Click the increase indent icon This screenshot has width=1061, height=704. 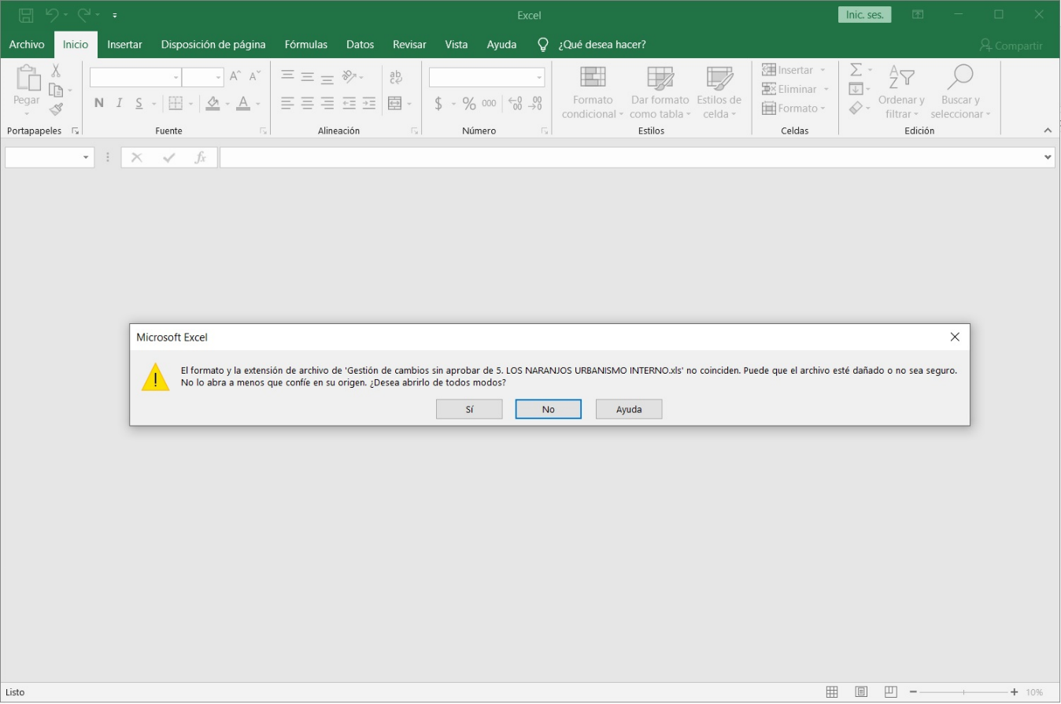click(369, 103)
